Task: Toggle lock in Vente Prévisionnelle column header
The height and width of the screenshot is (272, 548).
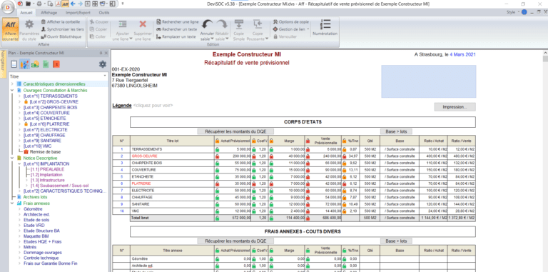Action: click(308, 141)
